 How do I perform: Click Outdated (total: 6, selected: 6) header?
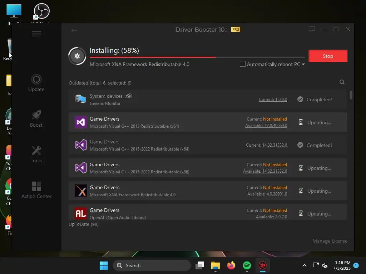[100, 83]
